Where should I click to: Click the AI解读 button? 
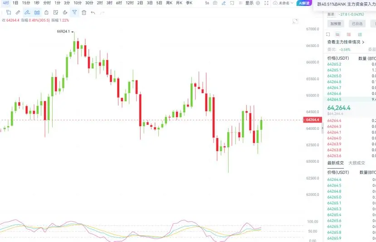coord(304,3)
